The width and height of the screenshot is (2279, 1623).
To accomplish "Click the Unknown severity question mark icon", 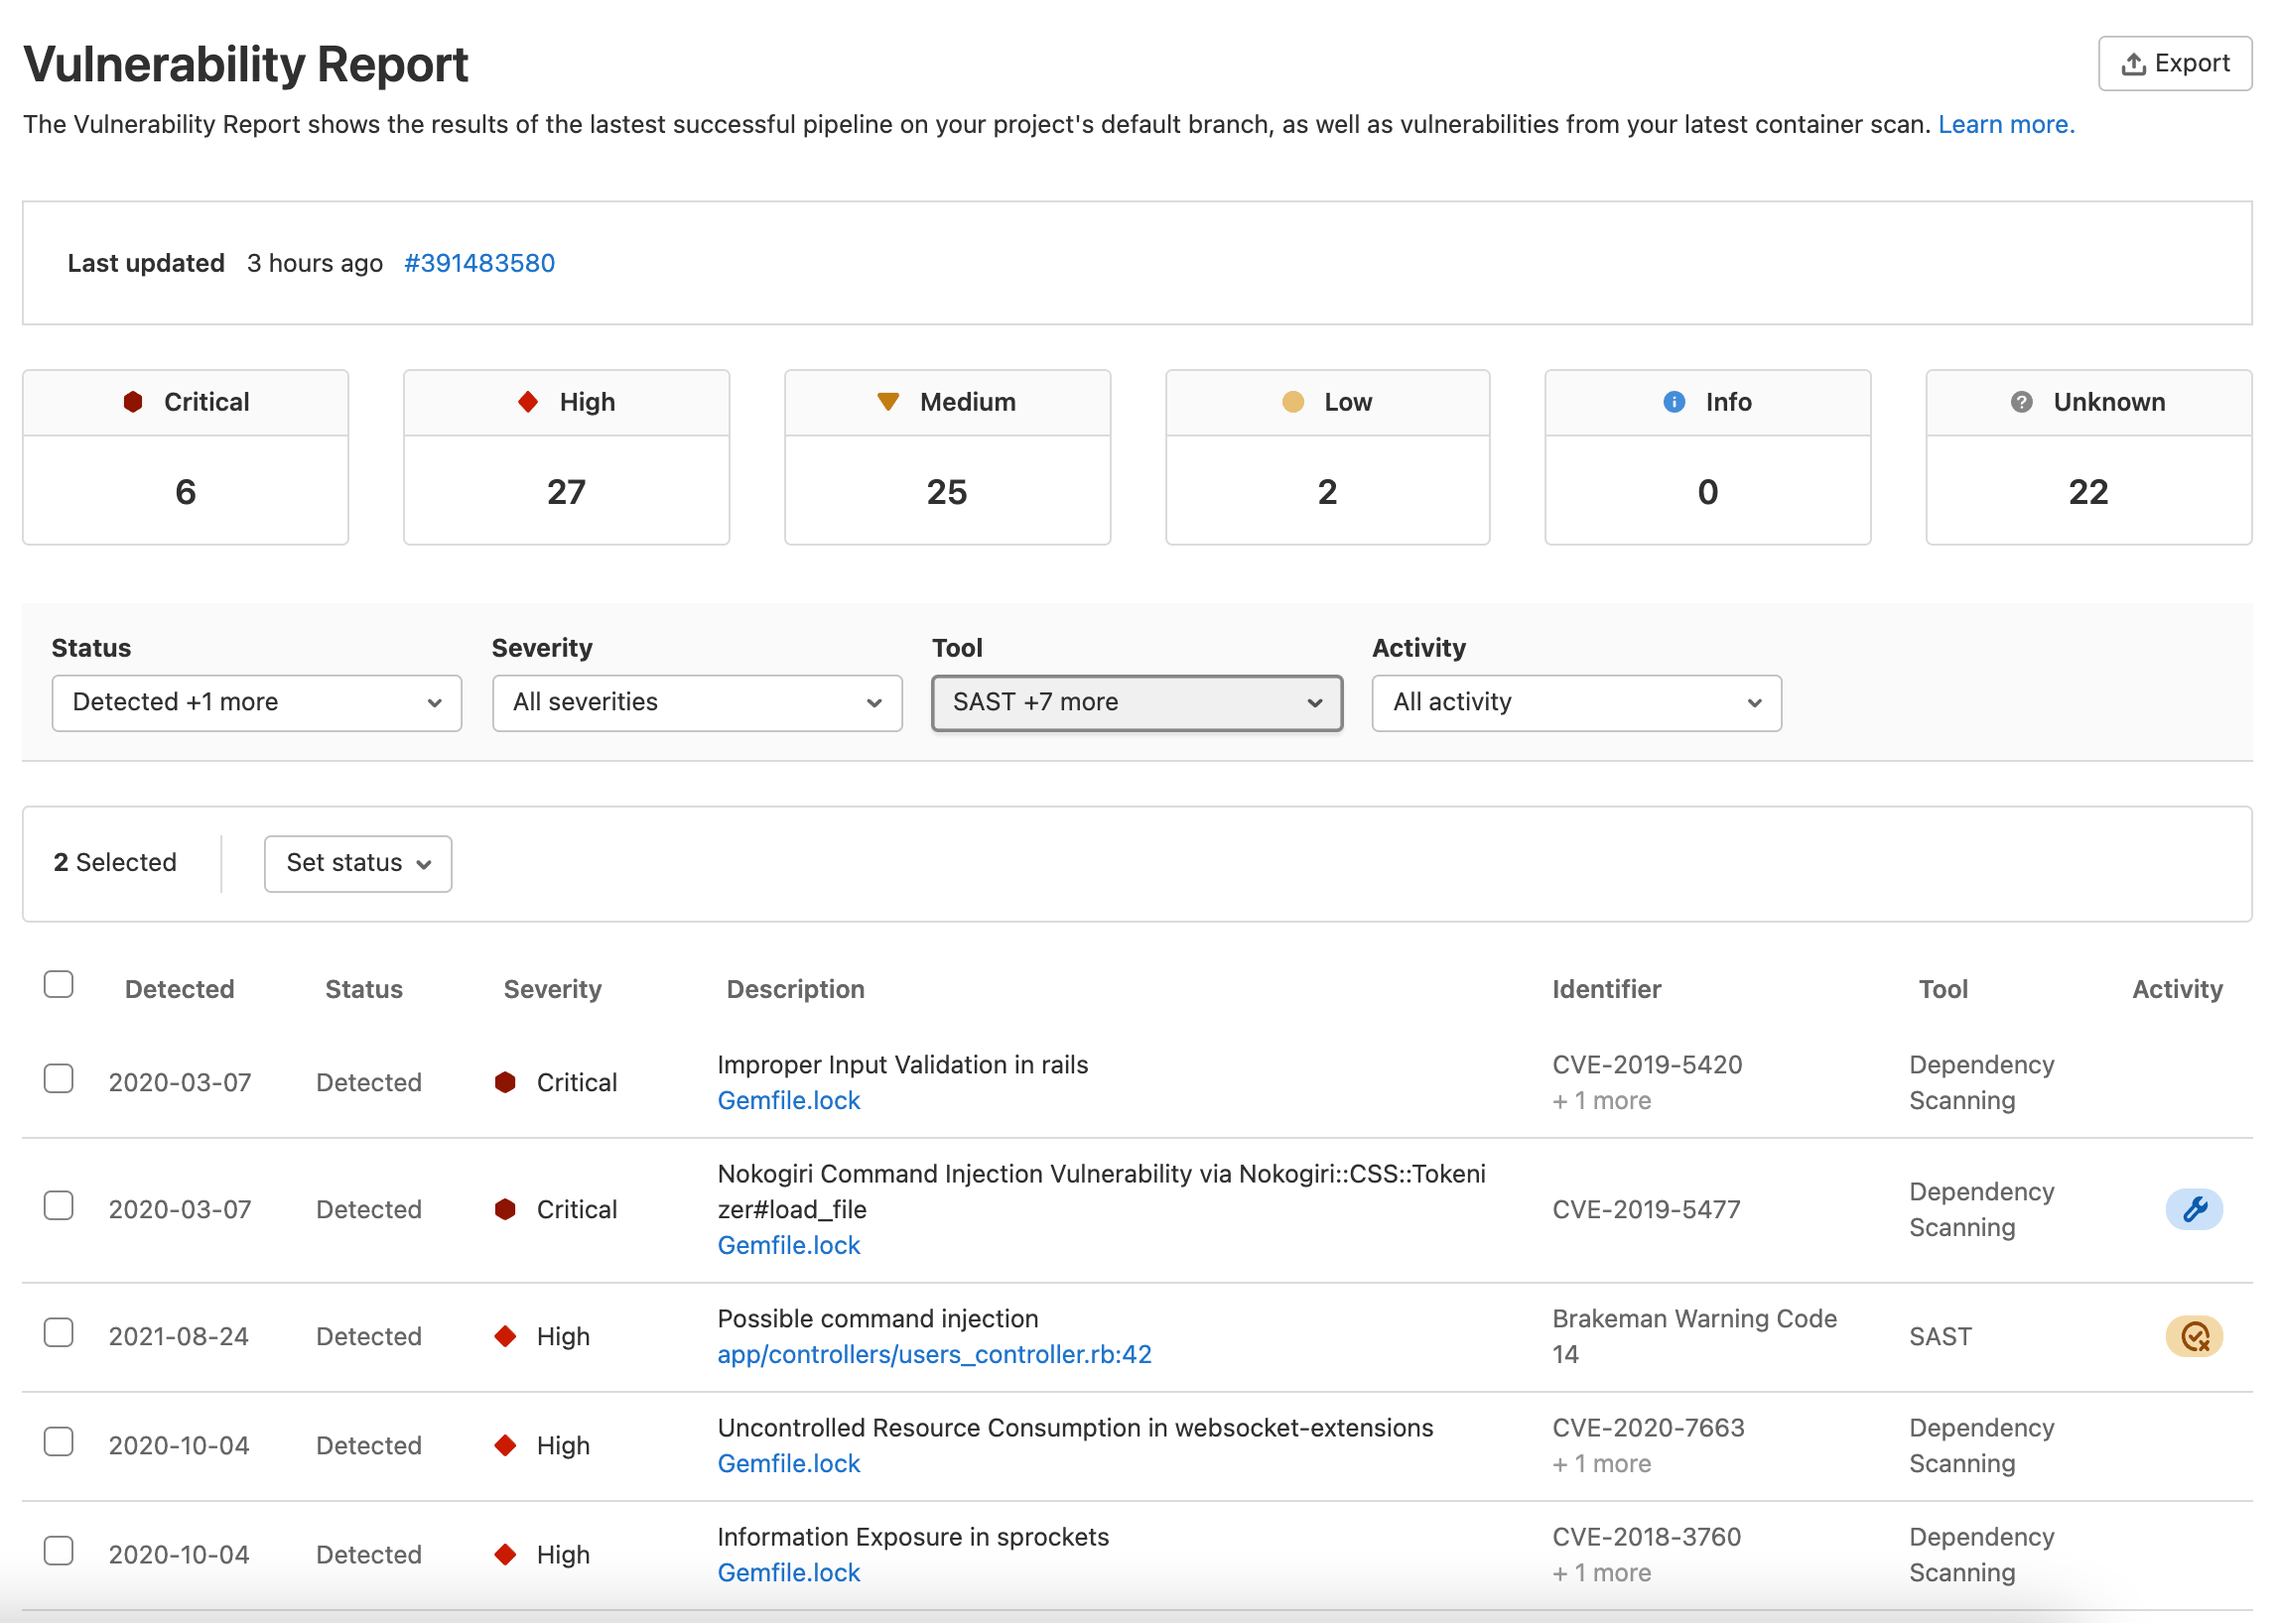I will click(x=2021, y=401).
